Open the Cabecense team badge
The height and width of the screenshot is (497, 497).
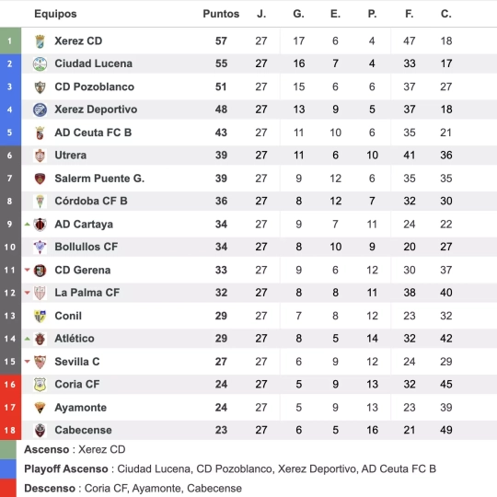coord(40,430)
